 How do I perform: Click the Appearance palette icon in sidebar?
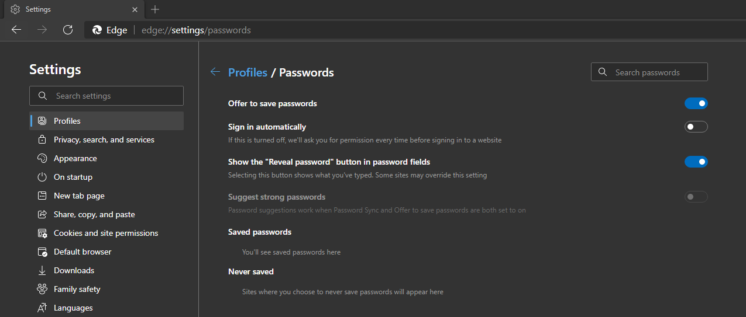coord(42,158)
